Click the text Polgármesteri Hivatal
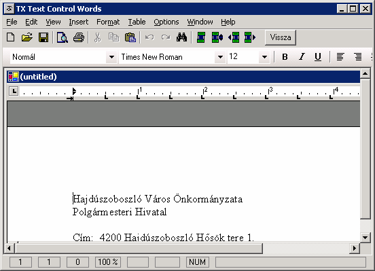375x271 pixels. [120, 212]
